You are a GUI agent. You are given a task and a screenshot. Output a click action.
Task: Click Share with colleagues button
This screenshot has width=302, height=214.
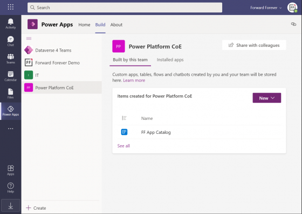point(254,45)
